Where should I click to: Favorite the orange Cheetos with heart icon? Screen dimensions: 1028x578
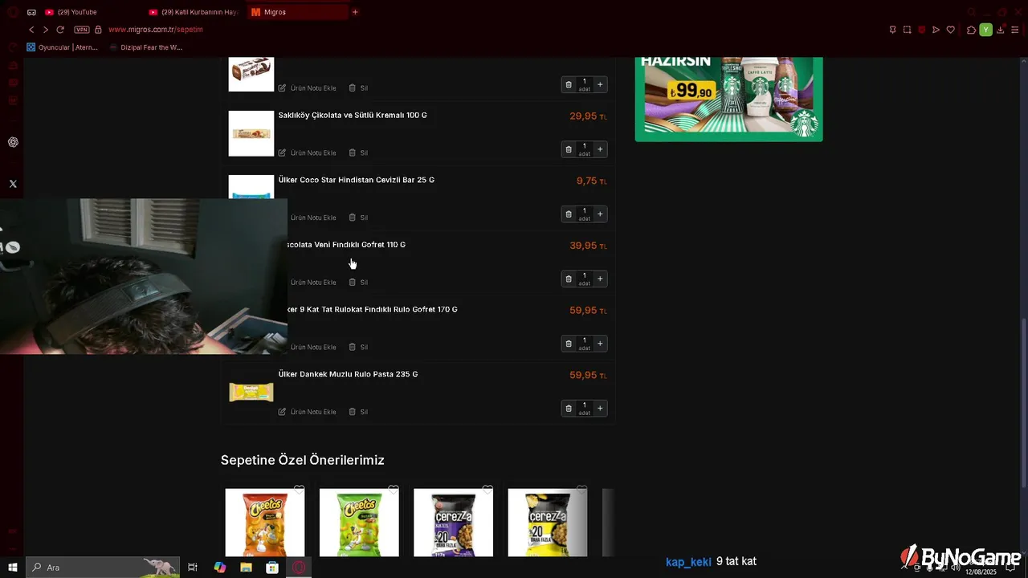tap(299, 490)
